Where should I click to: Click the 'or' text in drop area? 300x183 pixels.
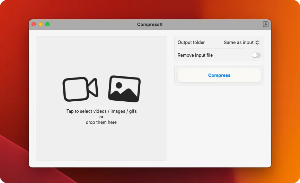(x=102, y=117)
